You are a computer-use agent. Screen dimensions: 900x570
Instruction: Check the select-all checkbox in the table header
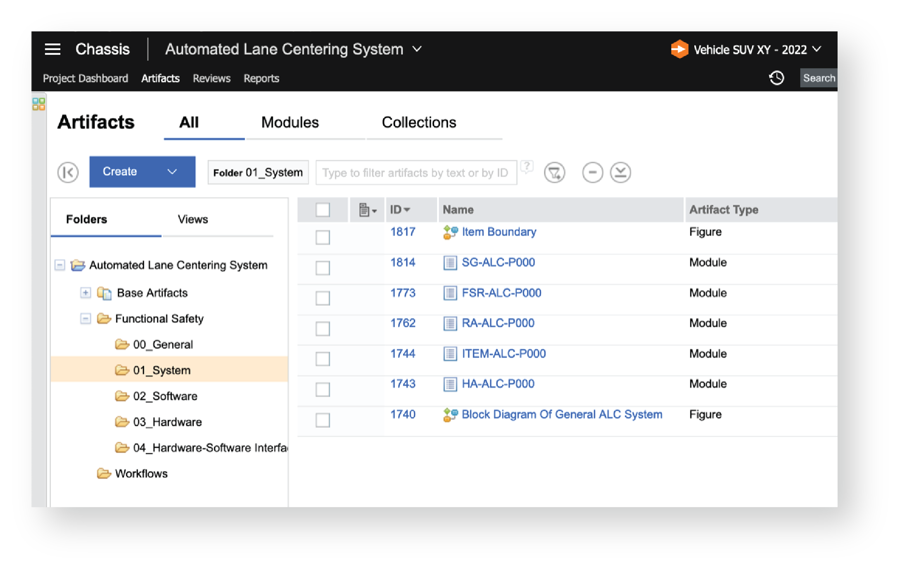click(x=322, y=210)
